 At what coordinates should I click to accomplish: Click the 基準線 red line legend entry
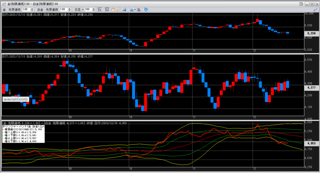pyautogui.click(x=19, y=129)
